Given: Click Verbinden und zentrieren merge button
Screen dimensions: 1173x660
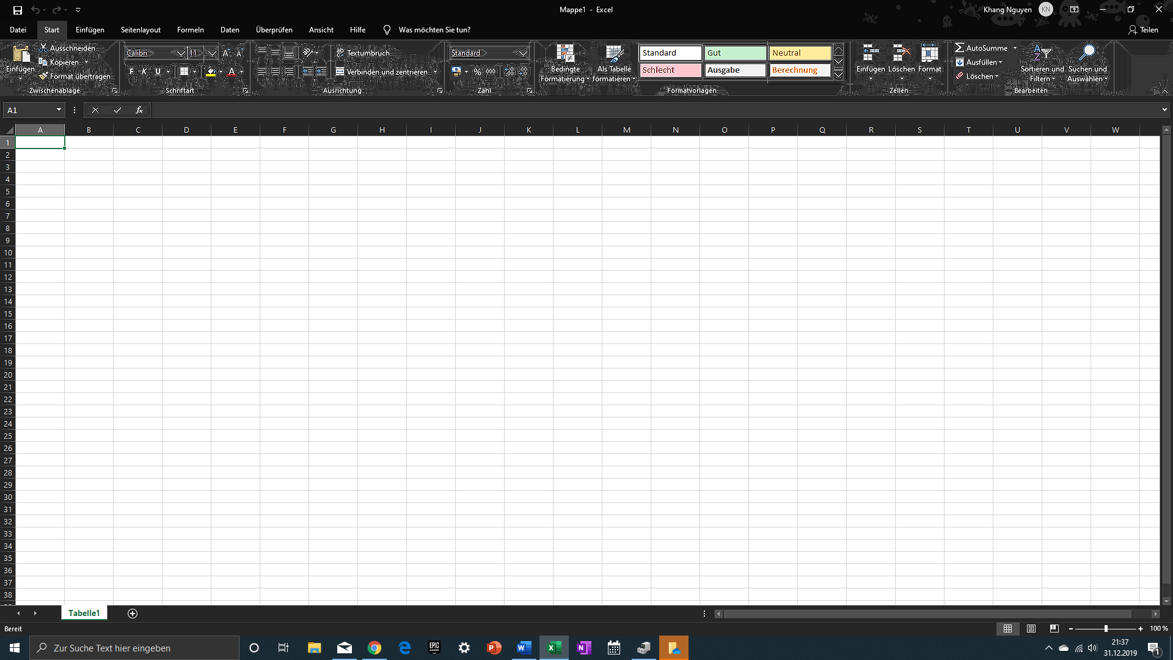Looking at the screenshot, I should pos(382,71).
